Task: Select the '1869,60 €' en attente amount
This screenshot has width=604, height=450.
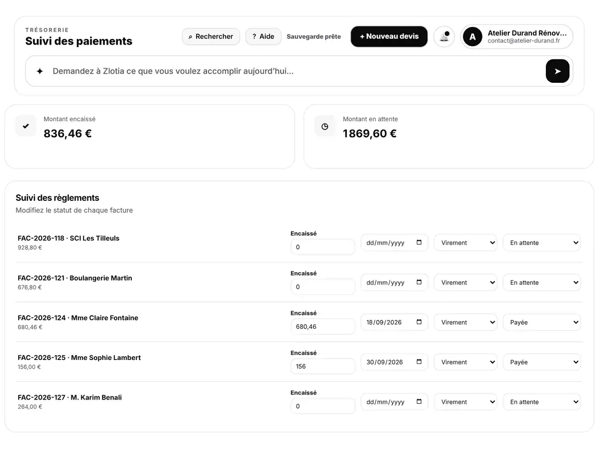Action: tap(370, 133)
